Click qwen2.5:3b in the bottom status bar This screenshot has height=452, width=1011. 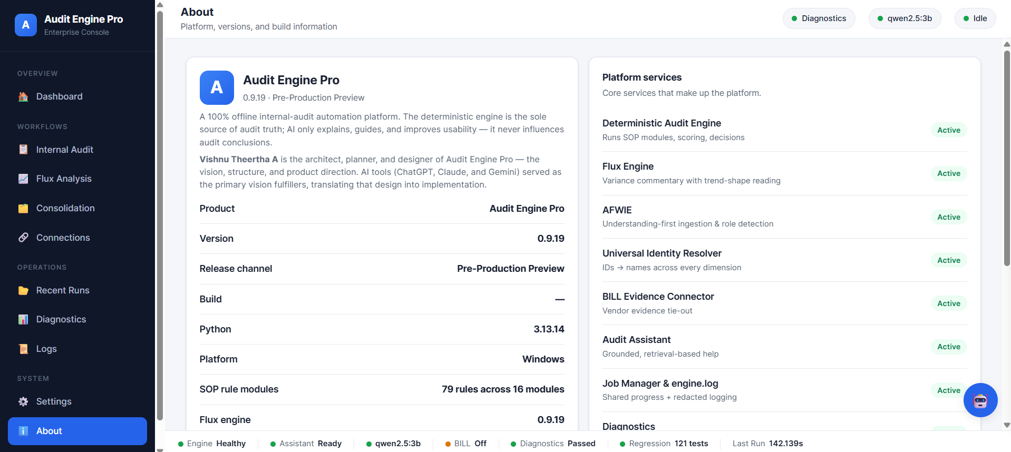click(393, 444)
